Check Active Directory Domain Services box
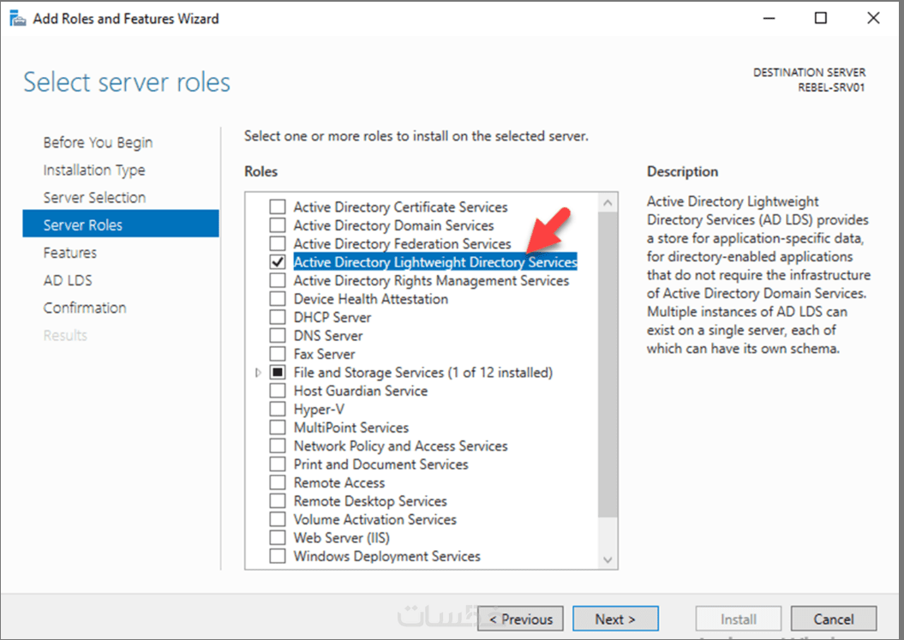904x640 pixels. (x=278, y=224)
